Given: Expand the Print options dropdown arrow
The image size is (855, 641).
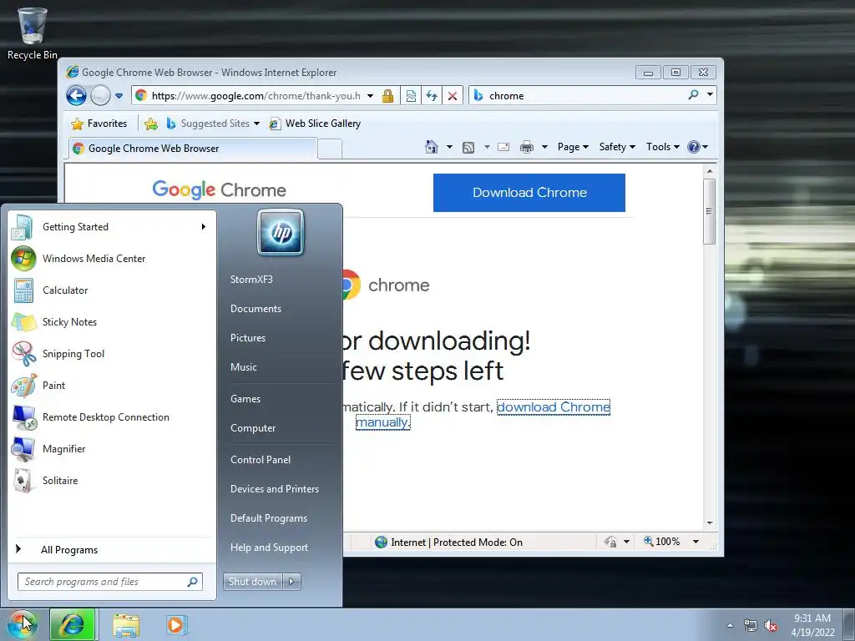Looking at the screenshot, I should click(x=544, y=147).
